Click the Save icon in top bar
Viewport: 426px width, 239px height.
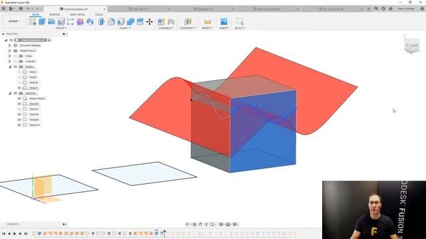[21, 9]
